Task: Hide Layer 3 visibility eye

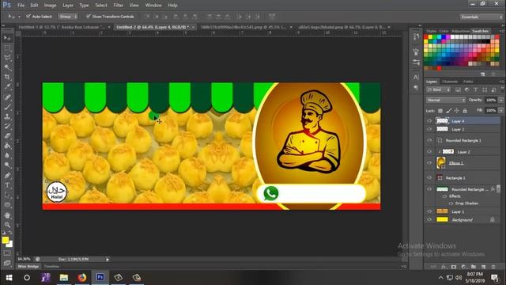Action: coord(429,129)
